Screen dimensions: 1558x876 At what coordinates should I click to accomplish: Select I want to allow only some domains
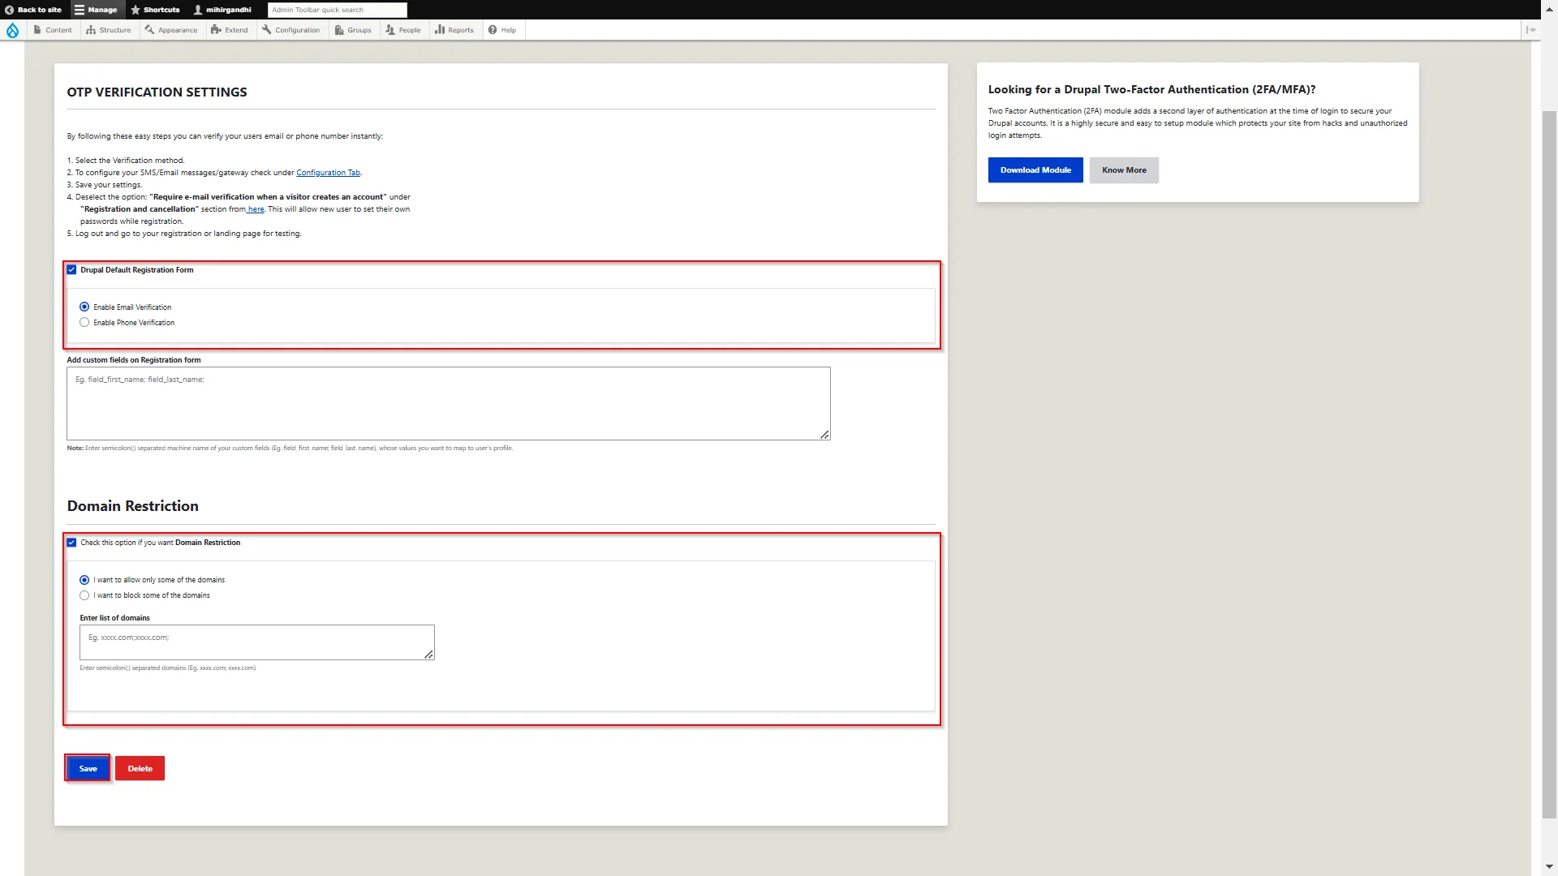pyautogui.click(x=84, y=578)
